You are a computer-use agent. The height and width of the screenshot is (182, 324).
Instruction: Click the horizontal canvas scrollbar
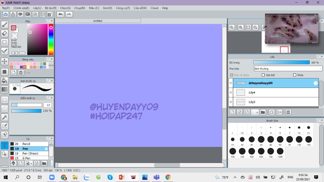tap(141, 165)
